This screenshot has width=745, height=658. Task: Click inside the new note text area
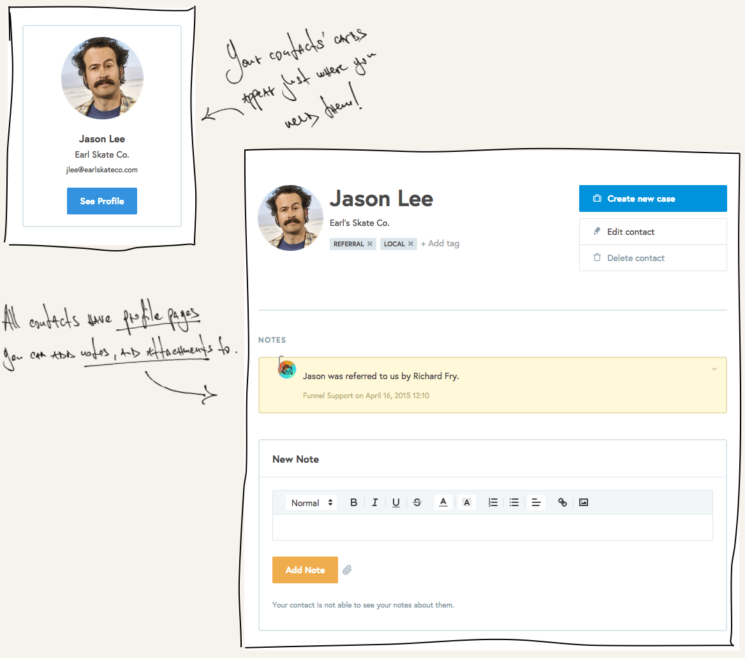(492, 527)
